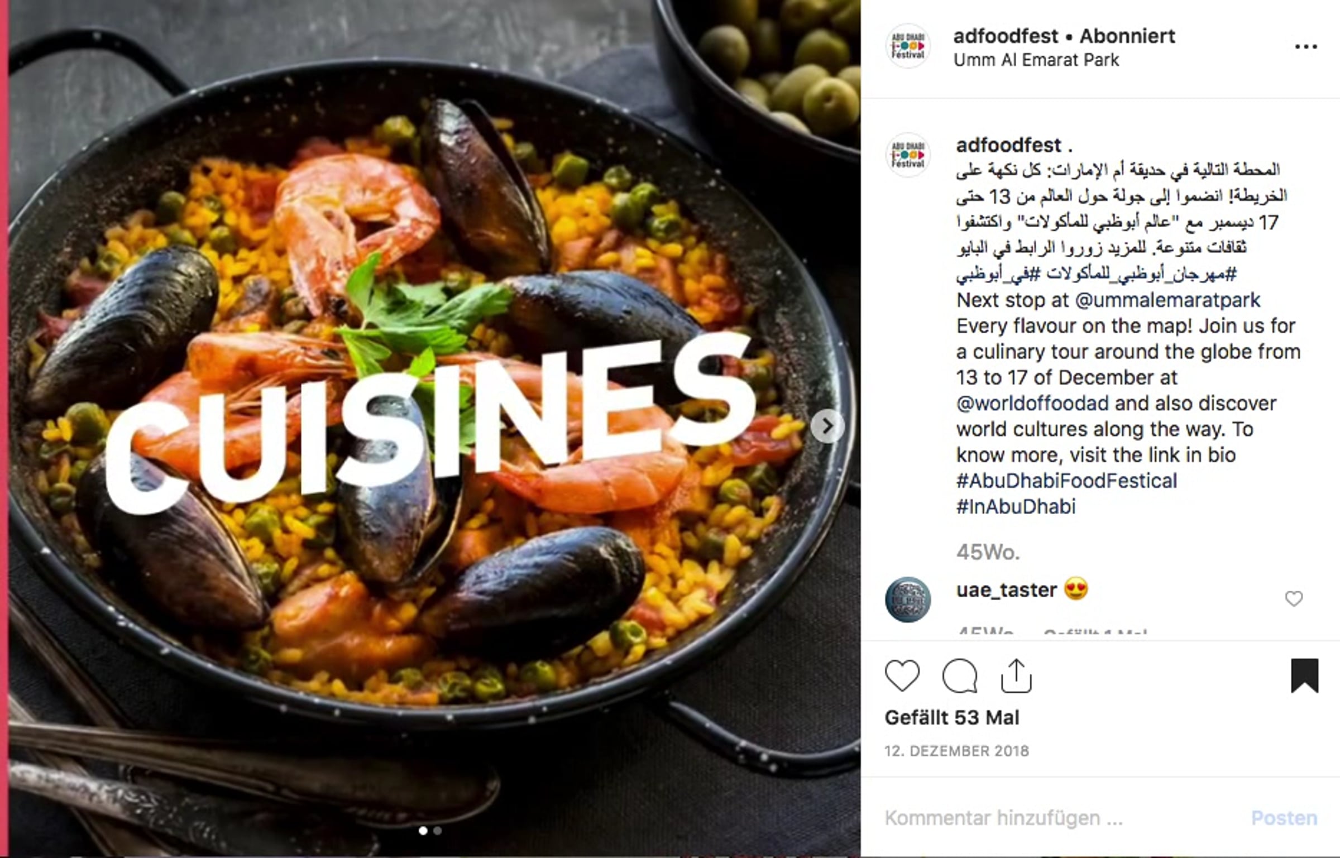
Task: Like the post with the heart icon
Action: [x=902, y=675]
